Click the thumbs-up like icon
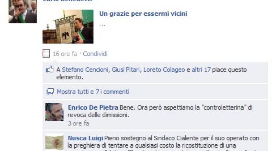Screen dimensions: 272x151 50,70
